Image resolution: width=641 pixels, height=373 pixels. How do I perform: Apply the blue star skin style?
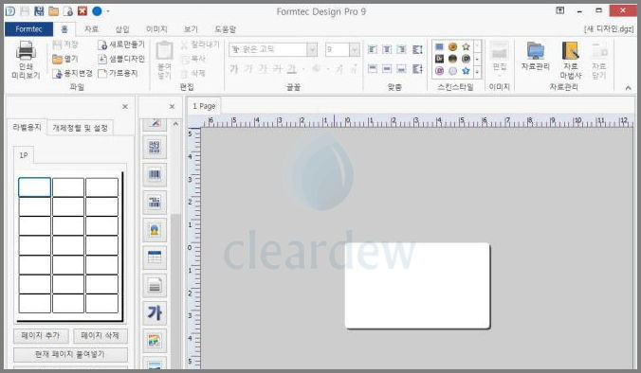click(466, 71)
